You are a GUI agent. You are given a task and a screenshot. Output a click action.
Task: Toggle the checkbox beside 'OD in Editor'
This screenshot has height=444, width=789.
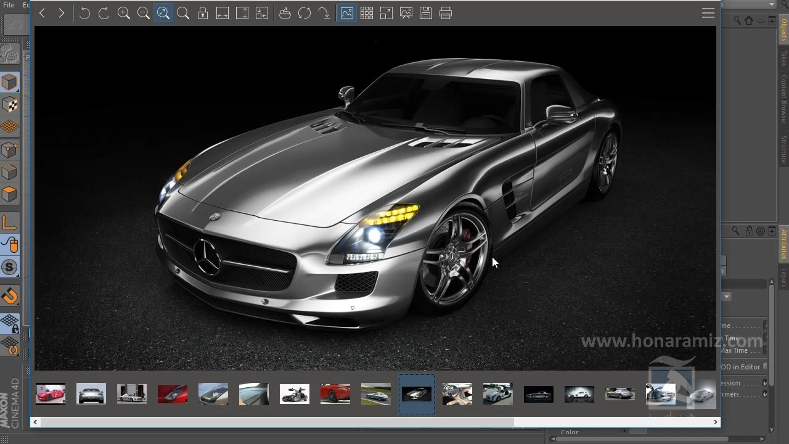766,366
